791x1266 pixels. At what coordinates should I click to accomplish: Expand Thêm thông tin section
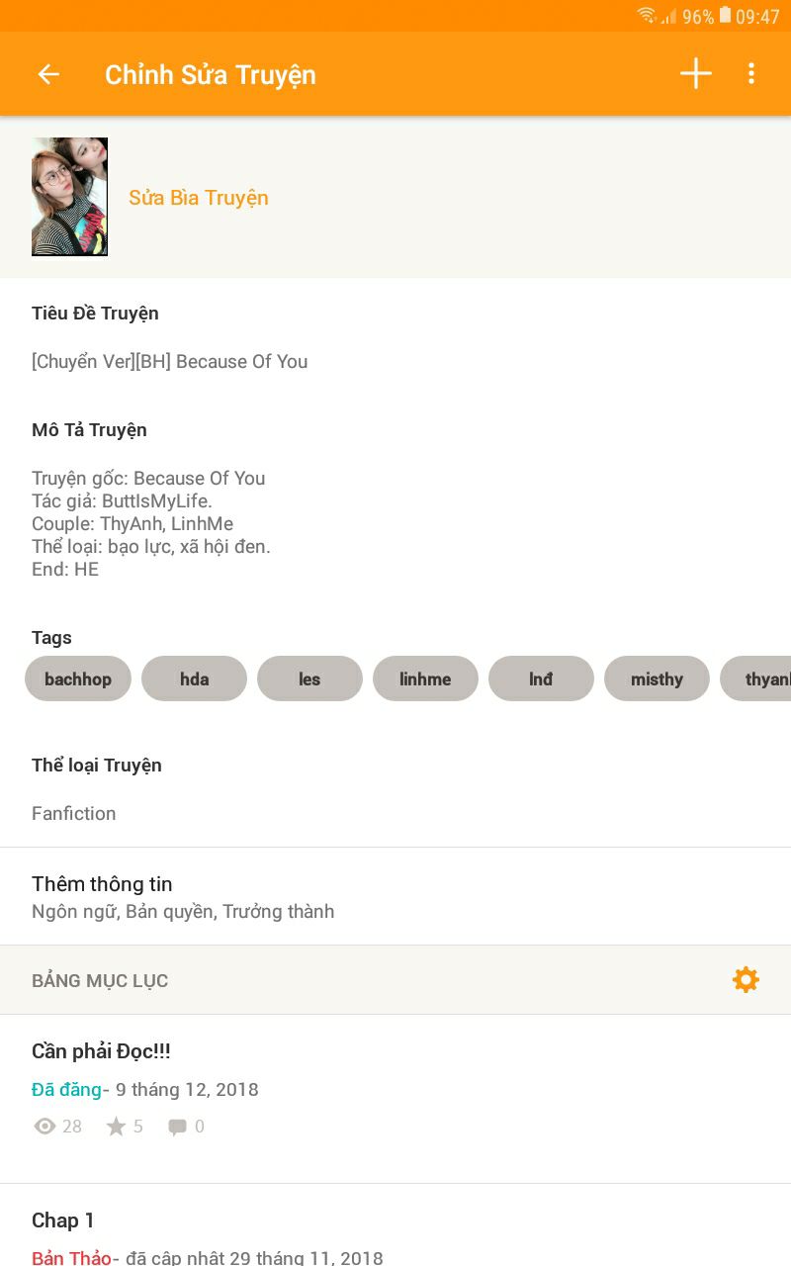tap(395, 896)
